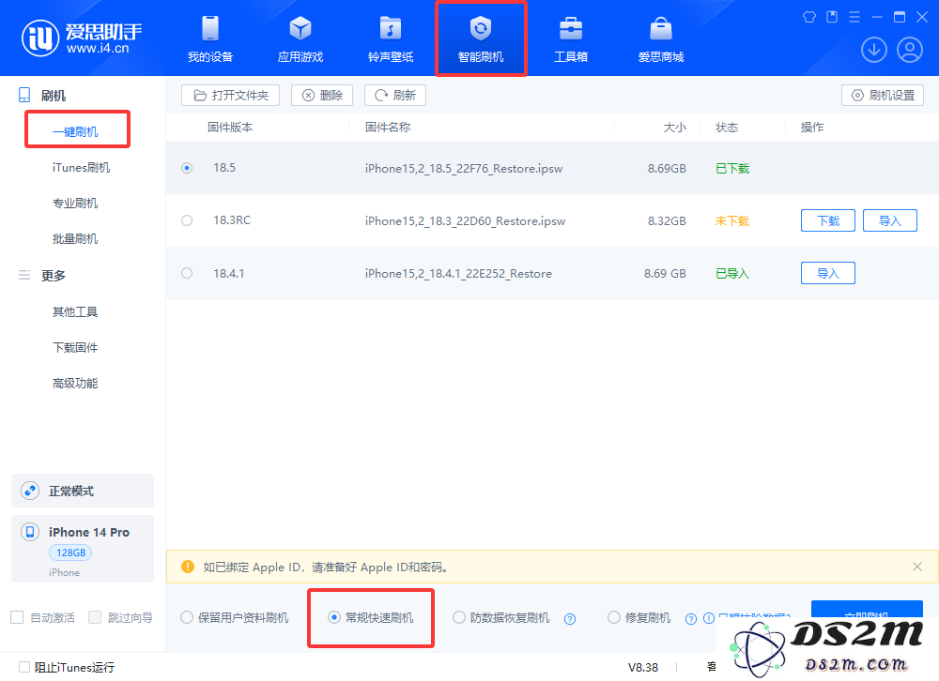Open 高级功能 in sidebar
939x681 pixels.
tap(75, 383)
